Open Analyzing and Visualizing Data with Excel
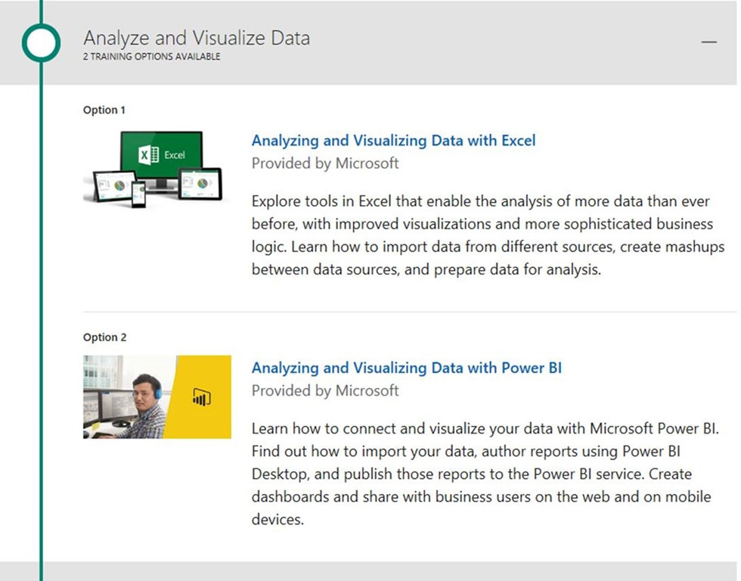Image resolution: width=741 pixels, height=581 pixels. [393, 141]
